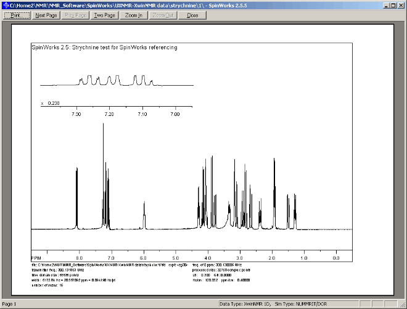The height and width of the screenshot is (309, 407).
Task: Click the doublet peak near 8.1 ppm
Action: coord(76,198)
